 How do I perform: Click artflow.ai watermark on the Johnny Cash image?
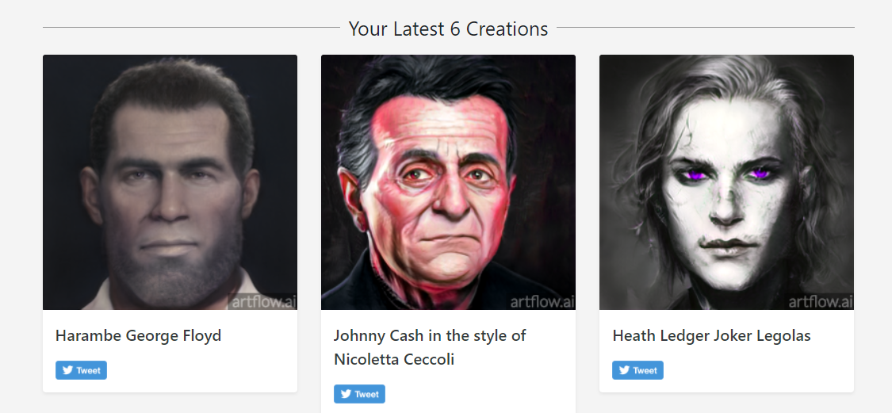click(542, 301)
